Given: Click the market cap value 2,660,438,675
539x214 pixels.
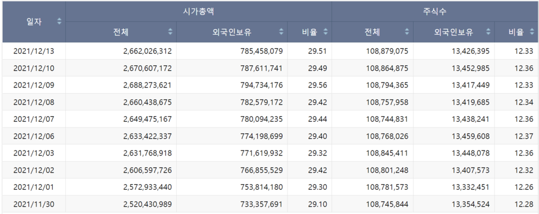Looking at the screenshot, I should click(x=148, y=102).
